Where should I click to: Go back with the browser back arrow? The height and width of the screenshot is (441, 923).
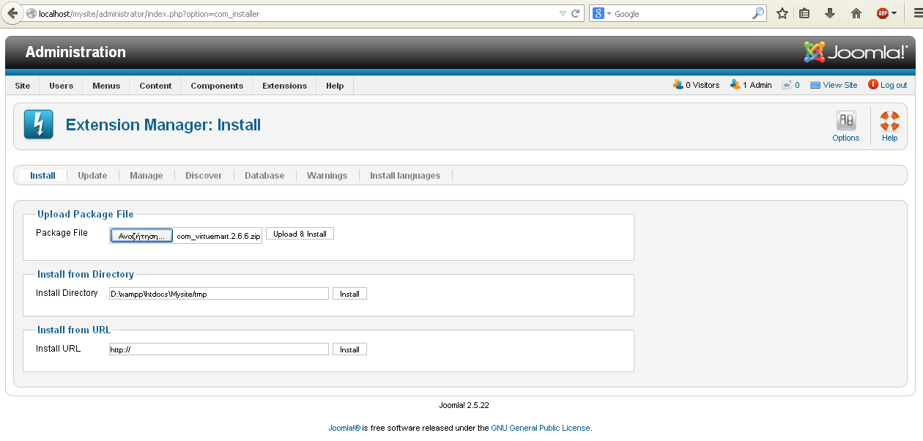[12, 13]
